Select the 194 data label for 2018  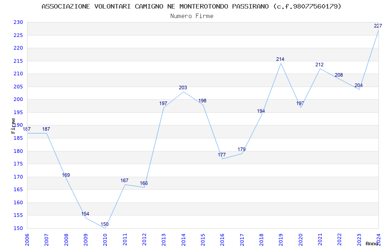pos(261,111)
